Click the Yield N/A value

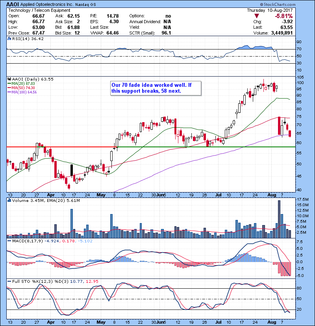(167, 27)
